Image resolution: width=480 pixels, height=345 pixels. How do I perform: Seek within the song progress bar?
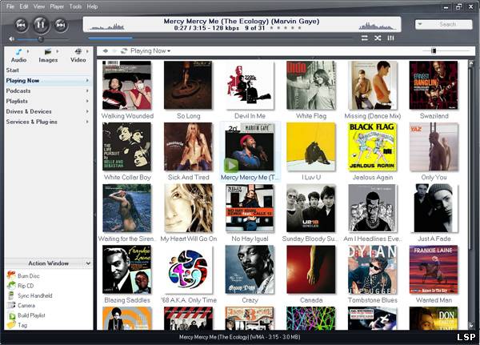[221, 38]
